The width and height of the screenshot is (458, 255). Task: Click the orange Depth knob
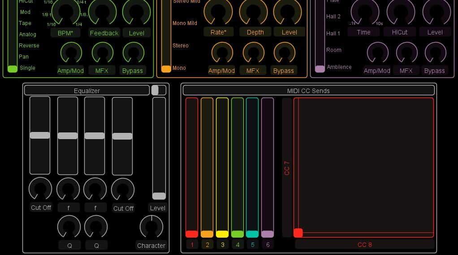coord(254,12)
